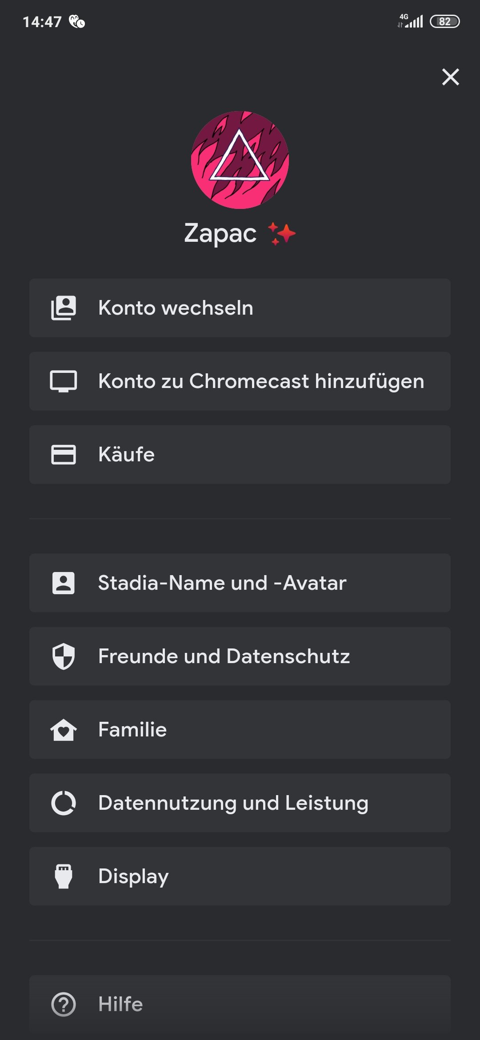Select Konto zu Chromecast hinzufügen
Viewport: 480px width, 1040px height.
pyautogui.click(x=261, y=381)
